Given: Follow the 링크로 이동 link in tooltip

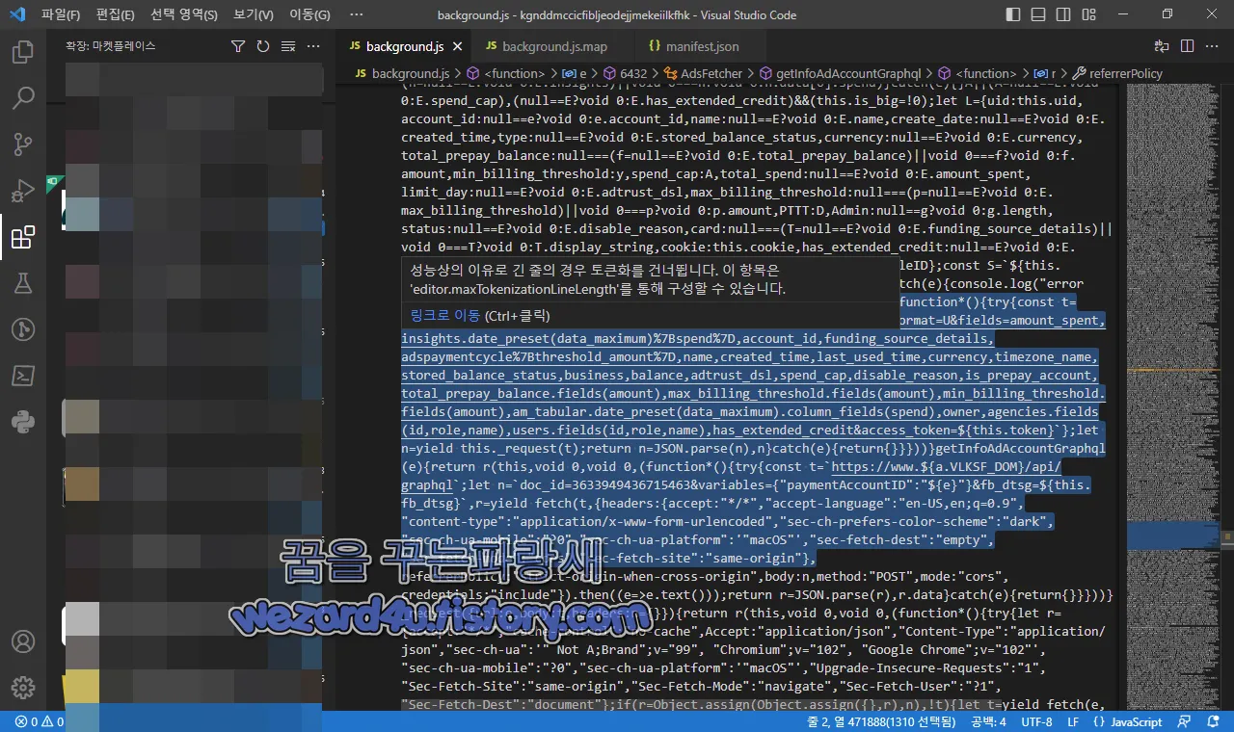Looking at the screenshot, I should [x=444, y=315].
